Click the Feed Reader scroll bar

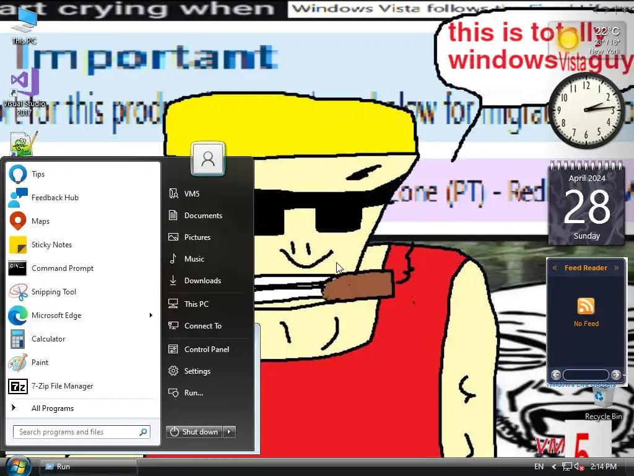coord(586,375)
